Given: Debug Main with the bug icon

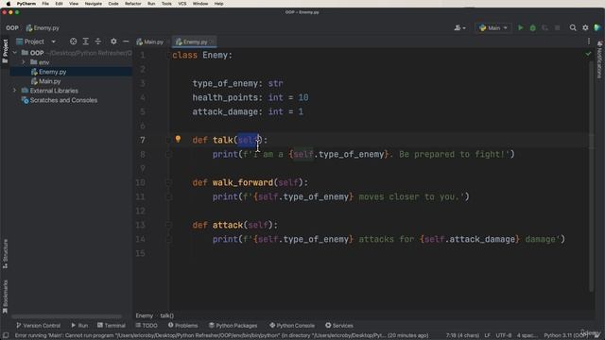Looking at the screenshot, I should 533,27.
